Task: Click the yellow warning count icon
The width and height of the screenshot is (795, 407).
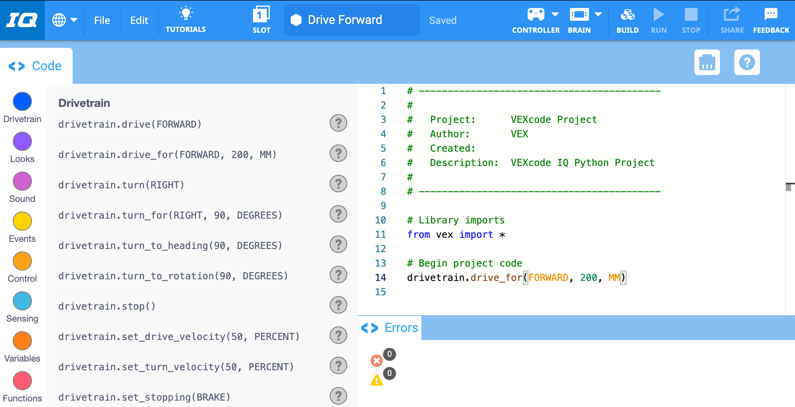Action: [376, 380]
